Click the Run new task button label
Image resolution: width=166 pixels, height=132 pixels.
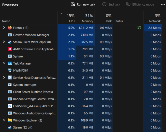pos(86,4)
